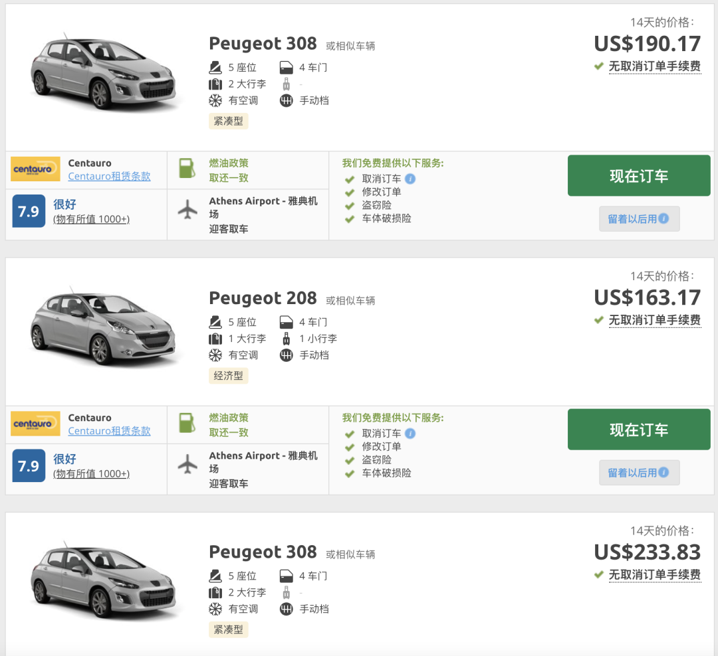Image resolution: width=718 pixels, height=656 pixels.
Task: Click the Peugeot 208 car thumbnail
Action: pyautogui.click(x=103, y=328)
